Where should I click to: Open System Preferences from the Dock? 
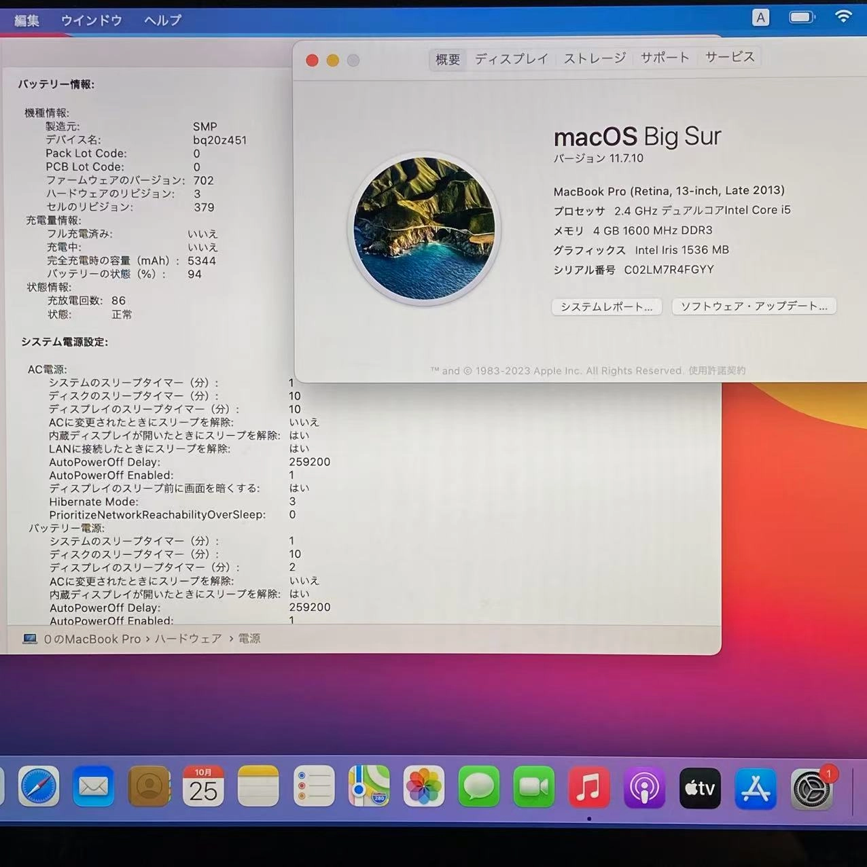pyautogui.click(x=811, y=787)
